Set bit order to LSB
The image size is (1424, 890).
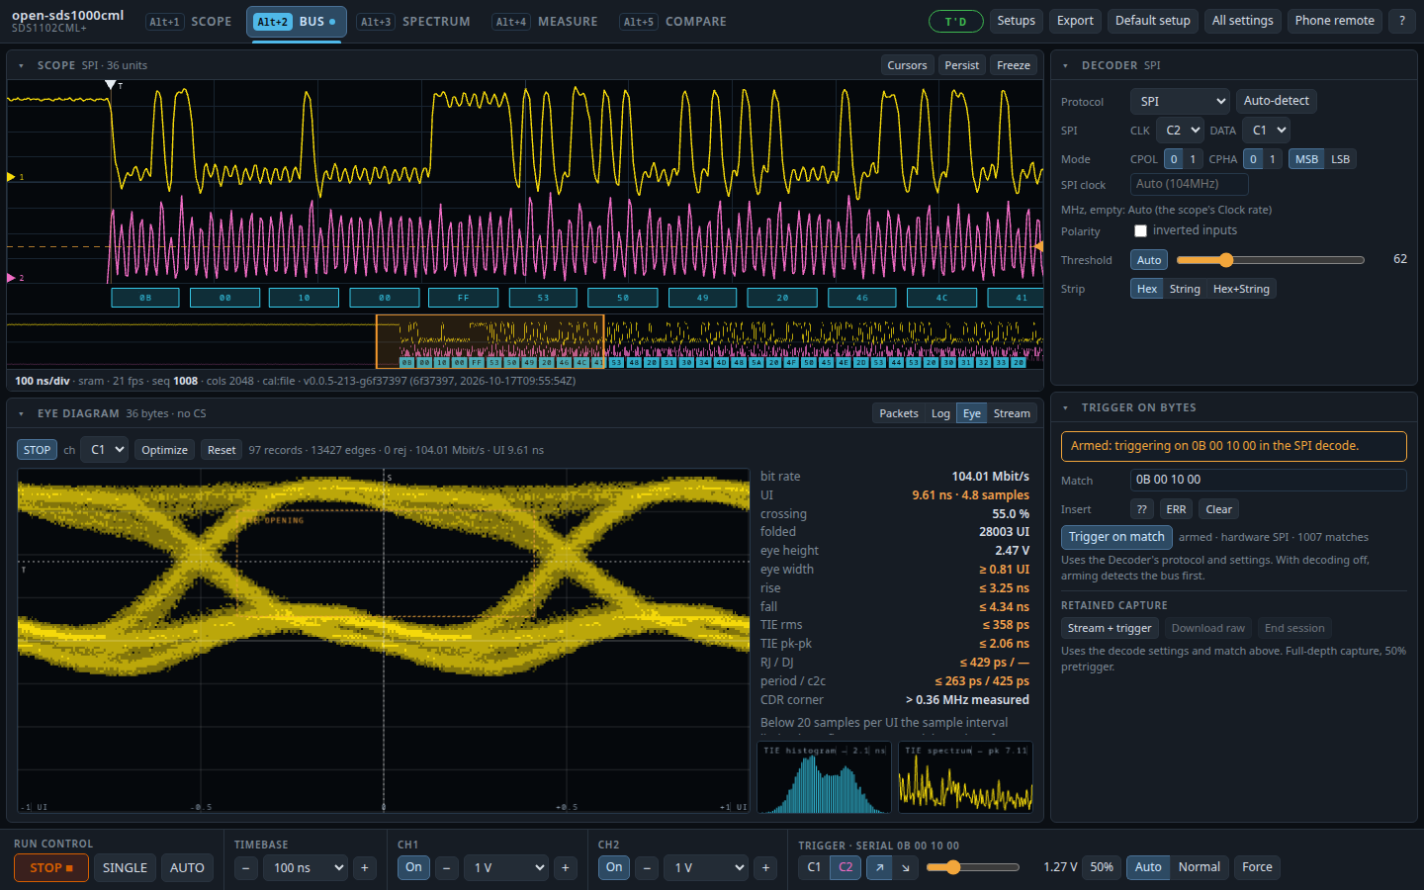click(1340, 159)
